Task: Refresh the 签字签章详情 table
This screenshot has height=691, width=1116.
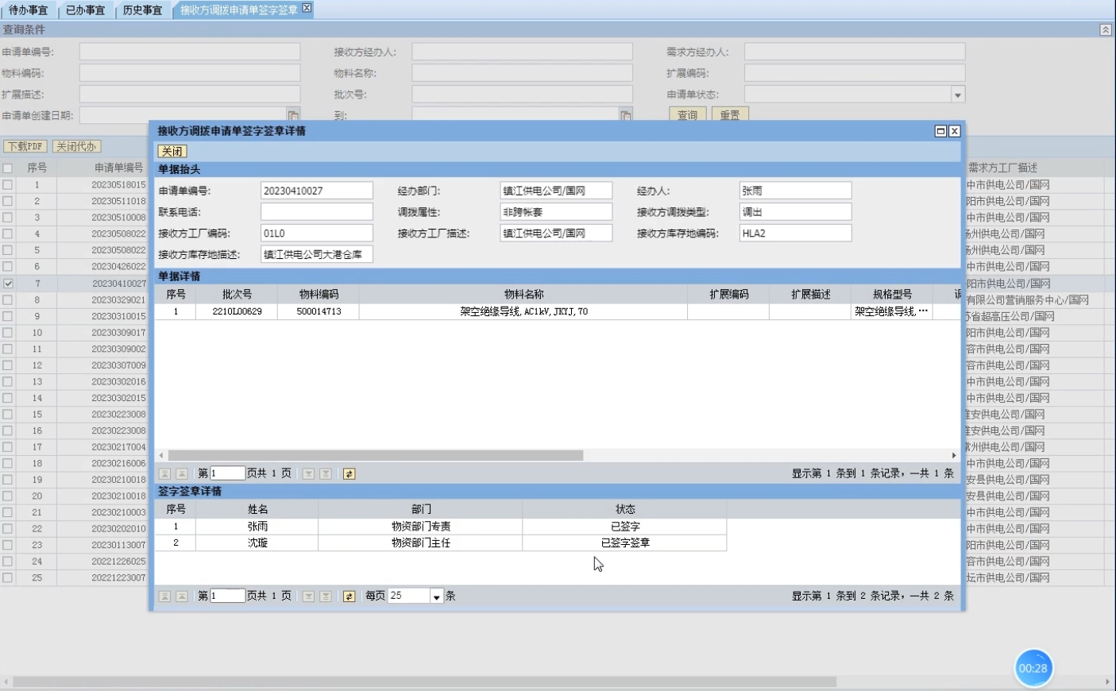Action: 349,596
